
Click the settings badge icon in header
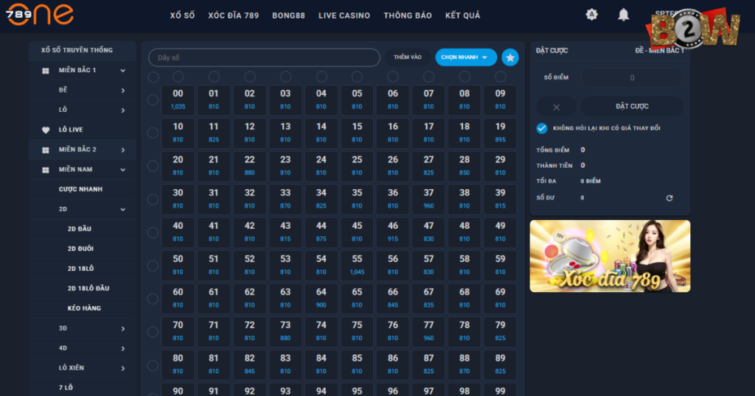coord(592,15)
